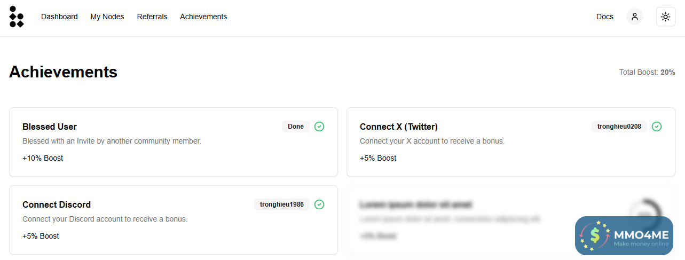Click the tronghieu1986 Discord username badge
Image resolution: width=685 pixels, height=260 pixels.
click(282, 204)
